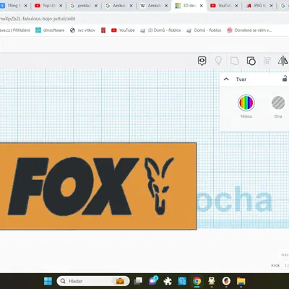Switch to the Top US YouTube tab
Image resolution: width=289 pixels, height=289 pixels.
click(48, 6)
